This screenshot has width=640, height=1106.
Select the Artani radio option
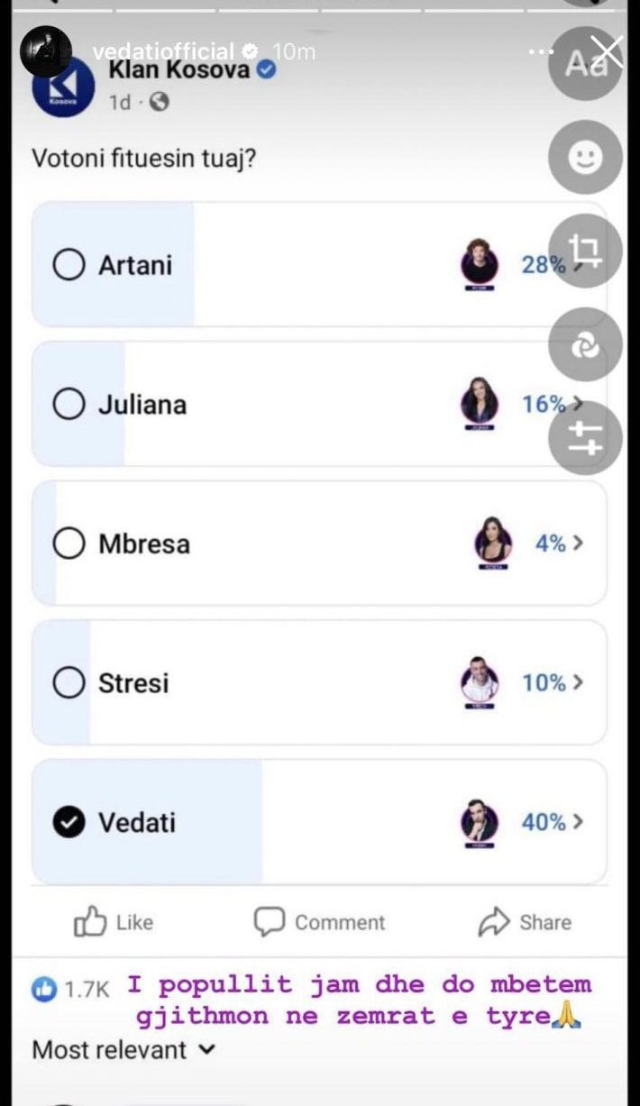[69, 265]
